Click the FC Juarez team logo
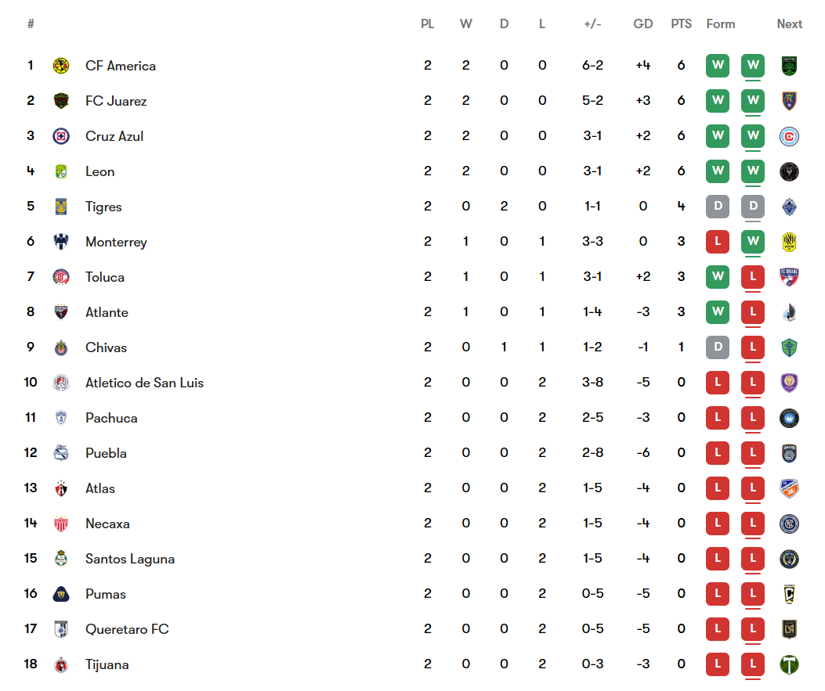The height and width of the screenshot is (691, 825). point(61,101)
